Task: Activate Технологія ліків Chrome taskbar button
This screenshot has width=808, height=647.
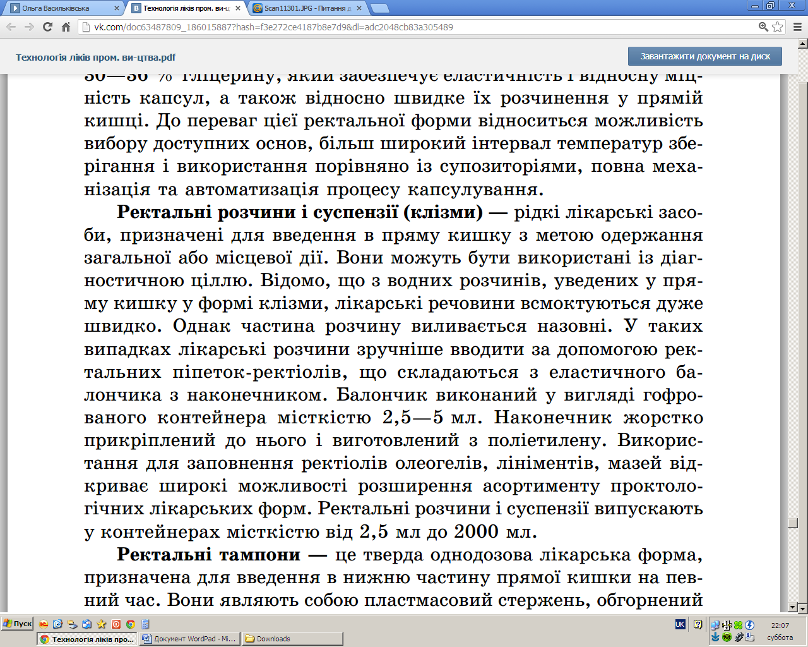Action: tap(87, 639)
